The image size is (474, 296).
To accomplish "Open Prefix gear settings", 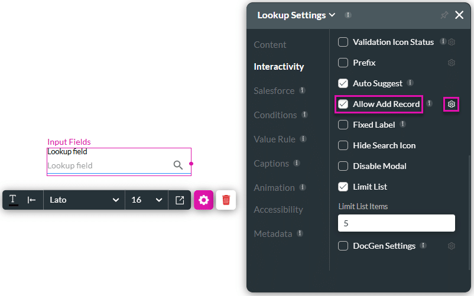I will tap(452, 63).
